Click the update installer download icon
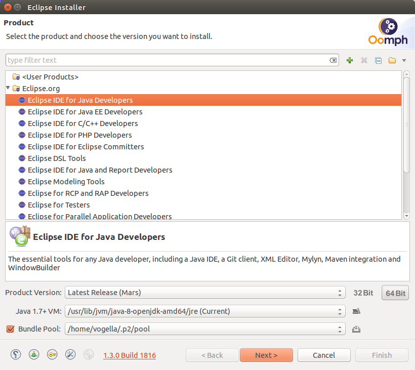The image size is (415, 370). point(34,354)
